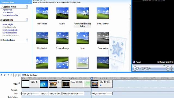Select the Brilho, Diminuir effect thumbnail
The width and height of the screenshot is (174, 98).
42,38
